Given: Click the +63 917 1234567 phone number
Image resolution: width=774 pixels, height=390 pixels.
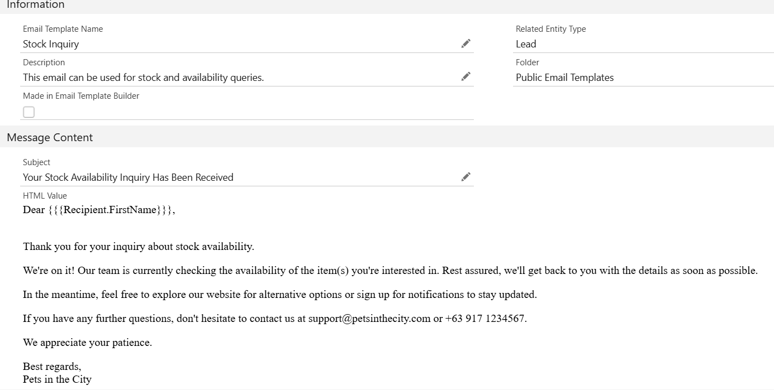Looking at the screenshot, I should tap(485, 319).
